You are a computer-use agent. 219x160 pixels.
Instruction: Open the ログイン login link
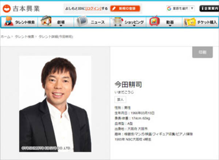93,8
